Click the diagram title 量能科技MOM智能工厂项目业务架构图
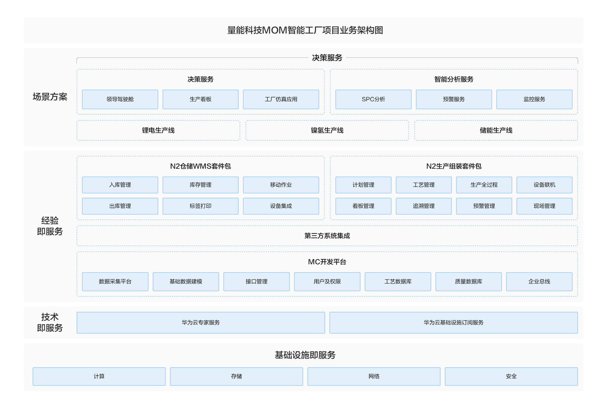Image resolution: width=613 pixels, height=408 pixels. coord(305,30)
